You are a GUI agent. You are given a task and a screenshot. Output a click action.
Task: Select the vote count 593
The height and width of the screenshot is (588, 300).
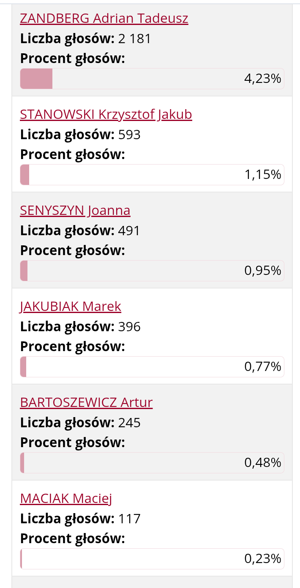(129, 135)
